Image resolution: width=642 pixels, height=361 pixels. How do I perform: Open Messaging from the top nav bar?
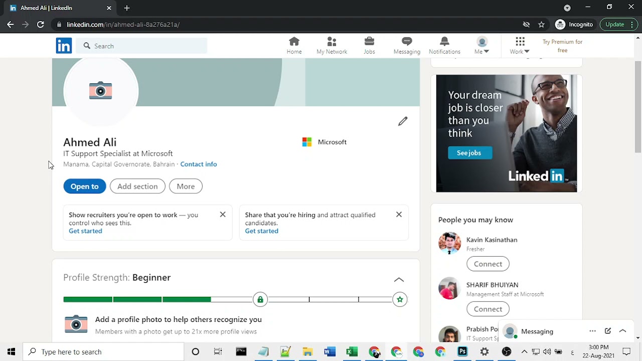pos(407,46)
